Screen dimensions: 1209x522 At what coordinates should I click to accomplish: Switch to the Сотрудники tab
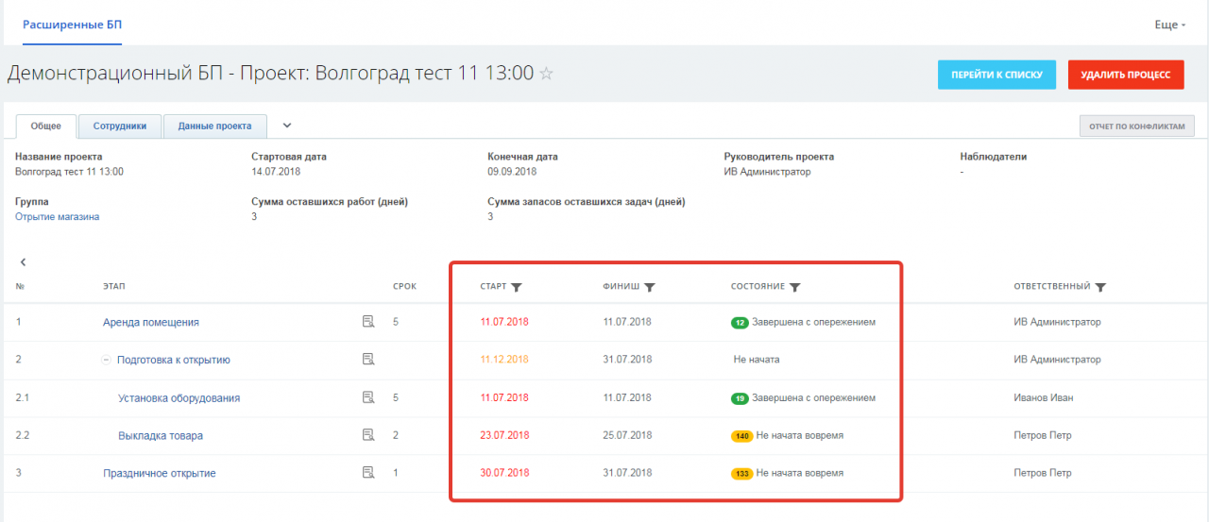coord(120,126)
